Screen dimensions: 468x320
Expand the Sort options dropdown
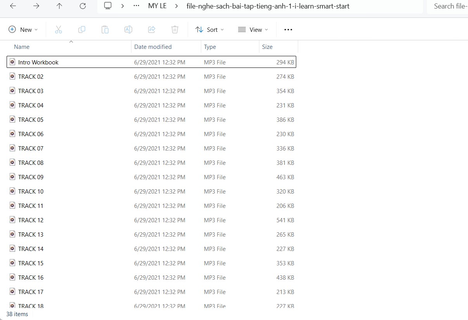(x=209, y=29)
